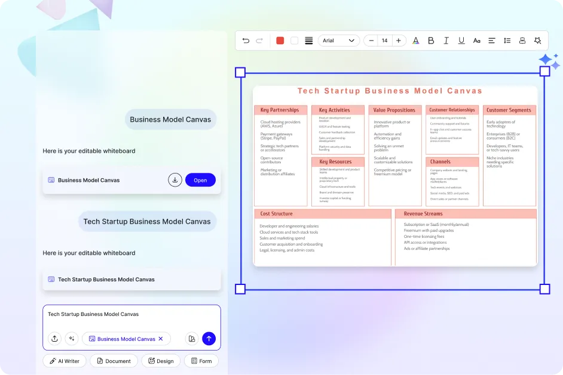Viewport: 563px width, 375px height.
Task: Toggle italic formatting
Action: (446, 41)
